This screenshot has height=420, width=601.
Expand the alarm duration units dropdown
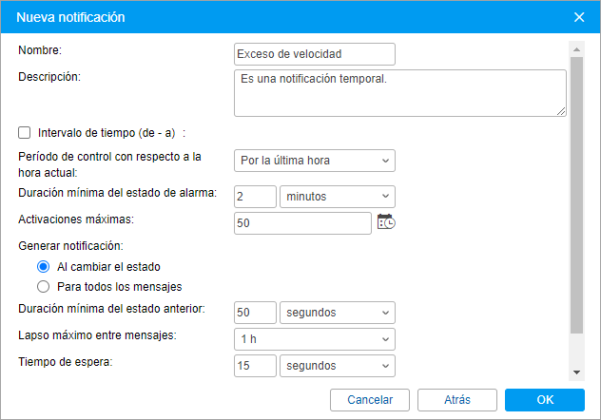click(338, 197)
